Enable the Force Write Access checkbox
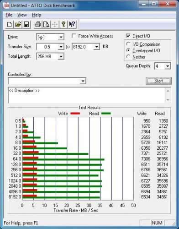Viewport: 179px width, 229px height. (x=74, y=36)
